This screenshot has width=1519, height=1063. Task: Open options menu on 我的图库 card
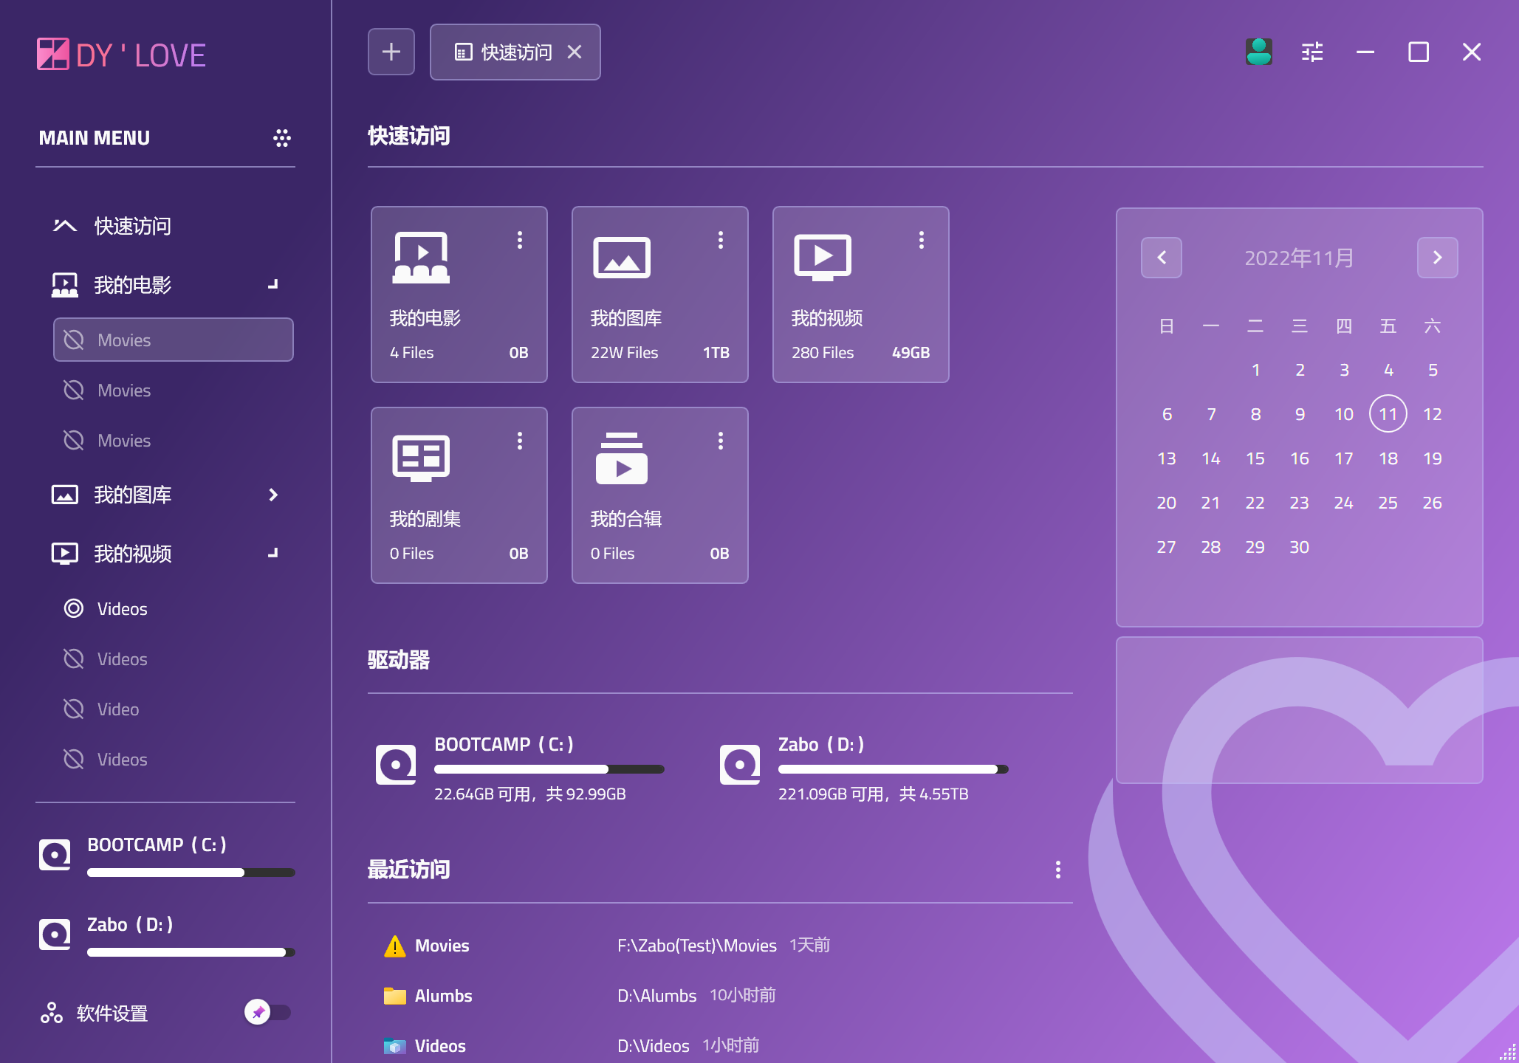(x=721, y=240)
